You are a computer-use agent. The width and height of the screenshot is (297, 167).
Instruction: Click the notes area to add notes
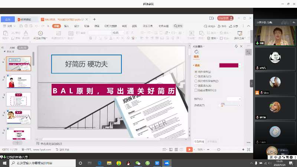pos(51,144)
